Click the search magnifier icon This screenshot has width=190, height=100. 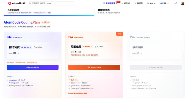[30, 3]
